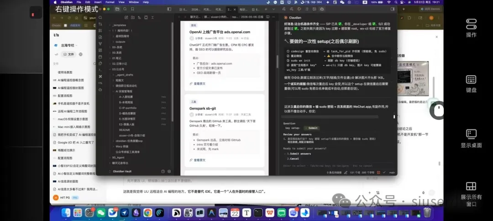Open the Window menu in the menu bar
Image resolution: width=493 pixels, height=221 pixels.
[x=134, y=2]
